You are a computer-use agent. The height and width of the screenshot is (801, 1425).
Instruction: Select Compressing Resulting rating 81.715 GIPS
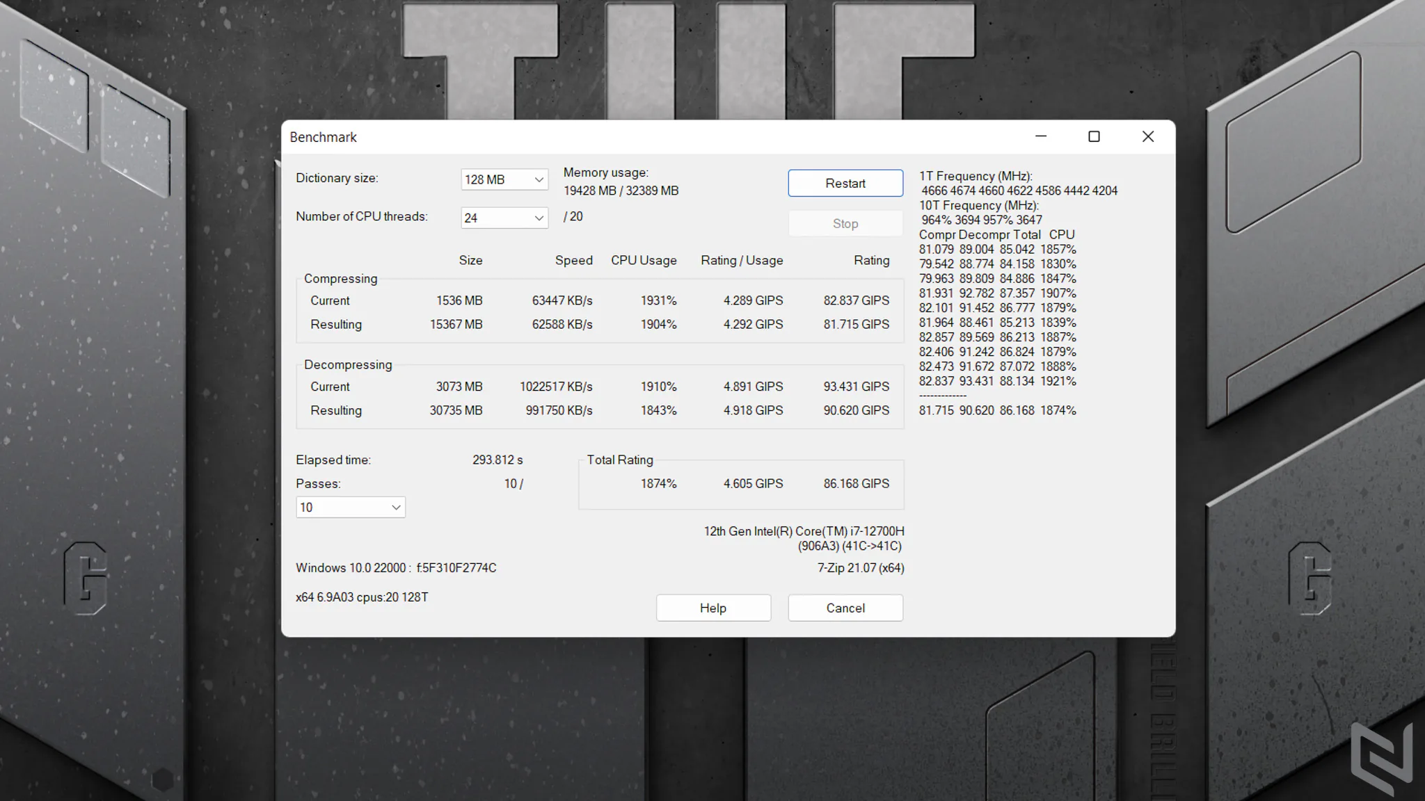856,324
